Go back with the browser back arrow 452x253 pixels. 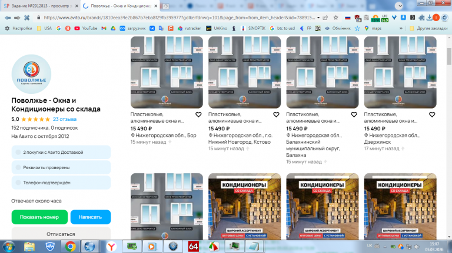[x=8, y=18]
